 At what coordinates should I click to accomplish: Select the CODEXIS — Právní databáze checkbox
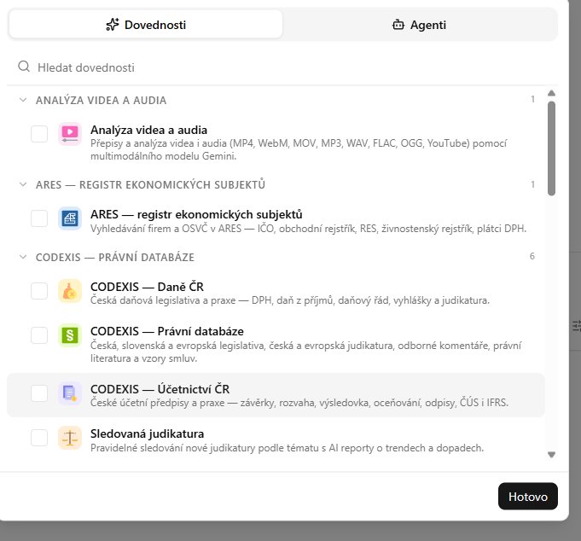pyautogui.click(x=39, y=335)
